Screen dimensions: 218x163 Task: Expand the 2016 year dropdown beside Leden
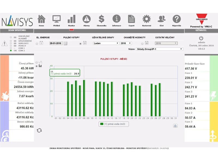(126, 43)
